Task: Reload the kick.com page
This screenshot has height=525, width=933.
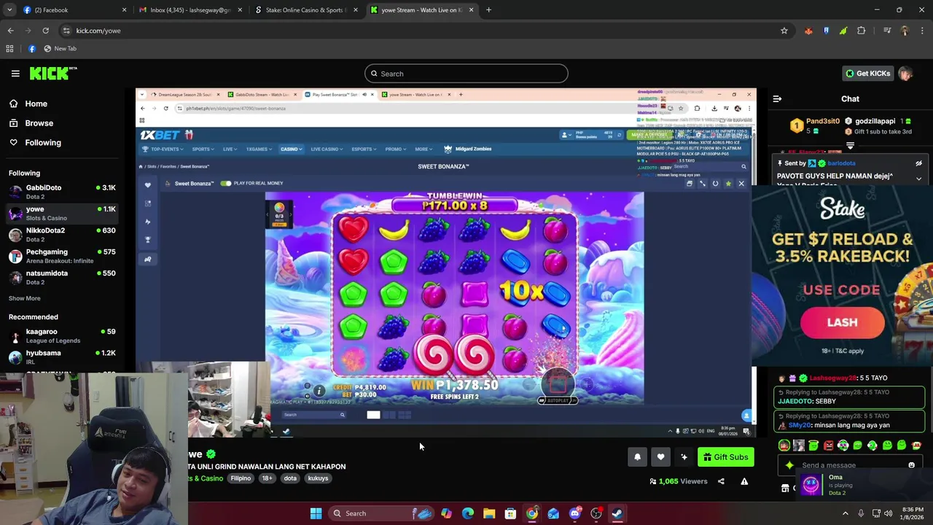Action: [x=45, y=31]
